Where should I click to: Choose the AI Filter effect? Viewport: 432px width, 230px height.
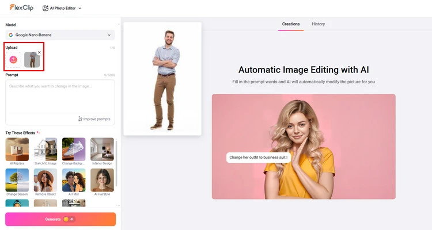(74, 182)
